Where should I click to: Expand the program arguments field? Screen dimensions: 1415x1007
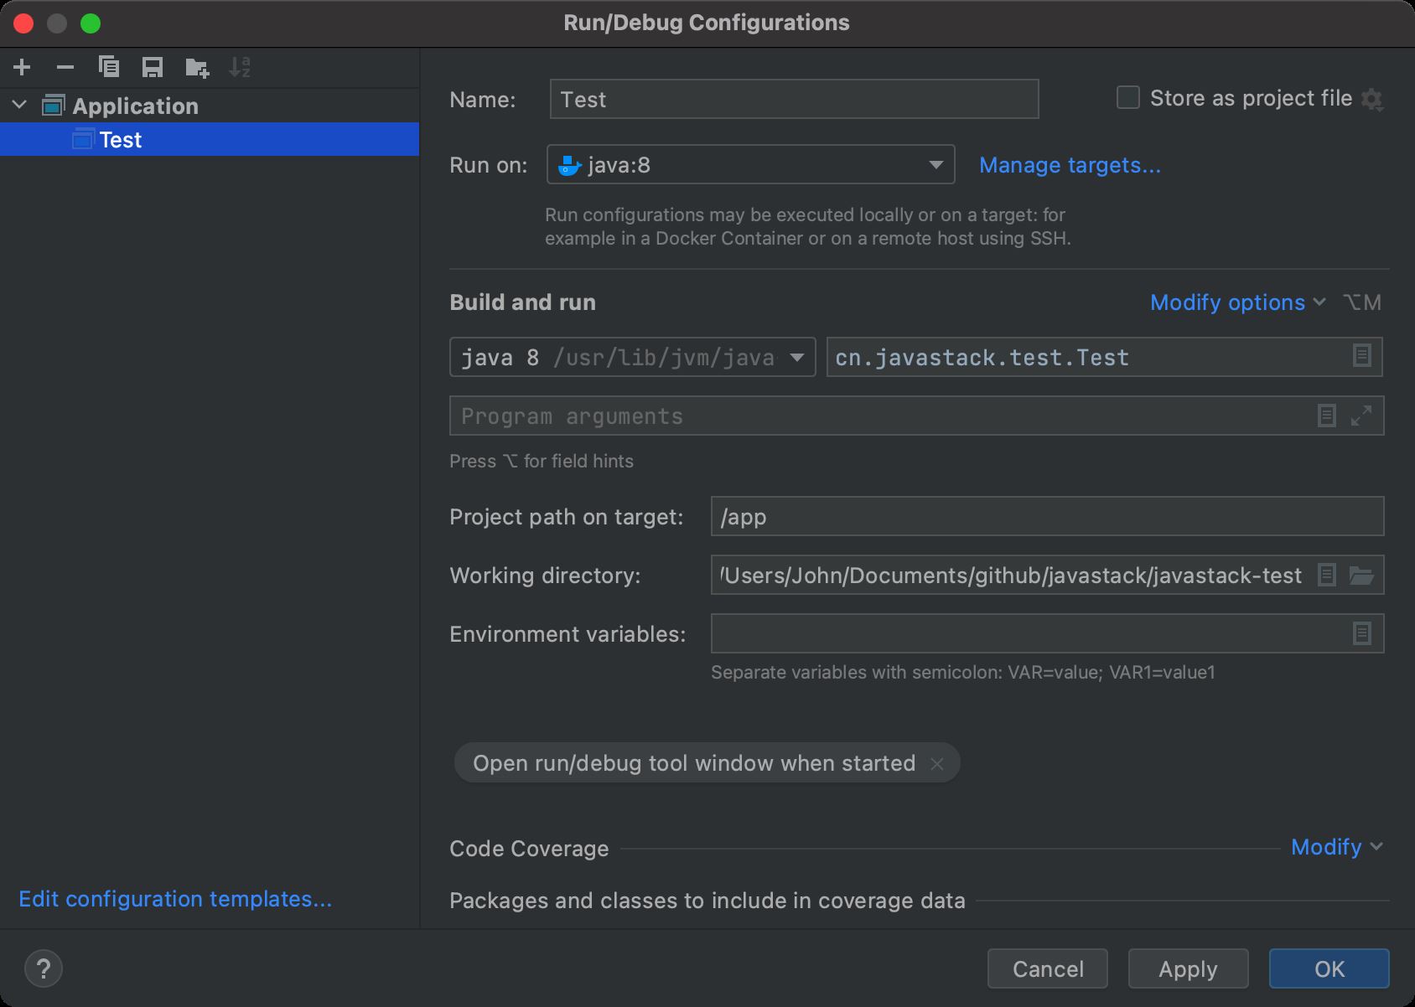(1362, 416)
